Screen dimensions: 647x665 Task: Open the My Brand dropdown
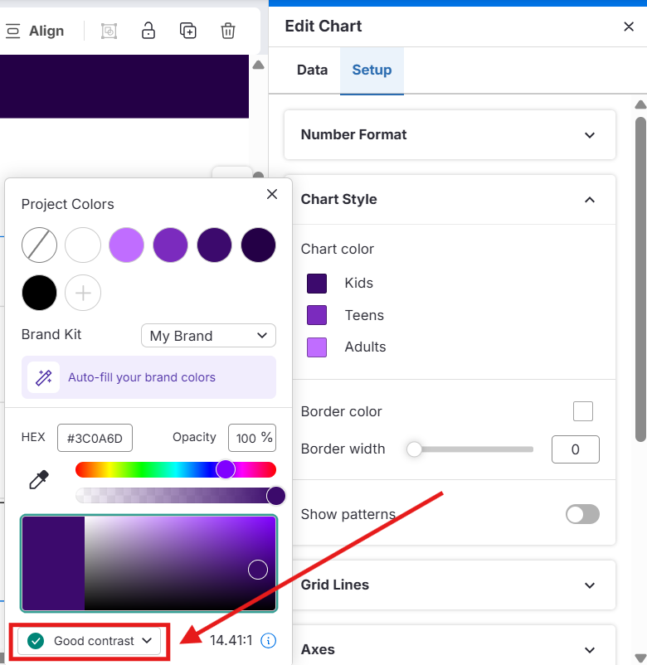click(208, 336)
